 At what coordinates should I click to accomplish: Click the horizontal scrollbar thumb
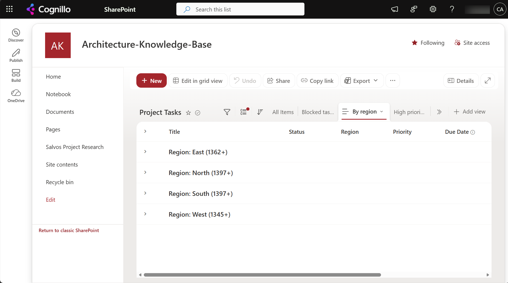262,275
